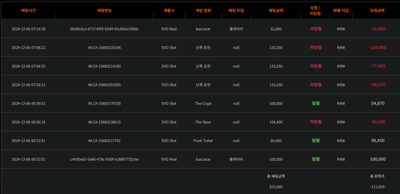Click timestamp 2024-12-06 07:03:13
400x194 pixels.
[28, 85]
